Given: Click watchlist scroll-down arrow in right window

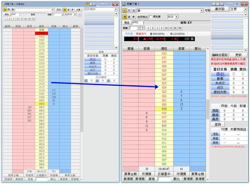Looking at the screenshot, I should pos(246,50).
